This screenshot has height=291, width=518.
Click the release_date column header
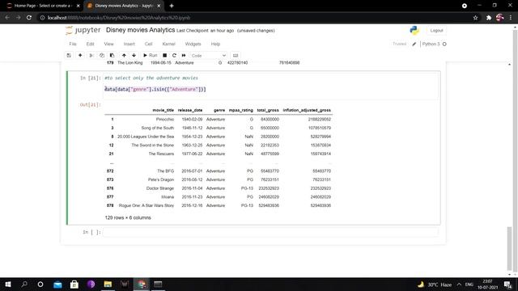coord(190,110)
